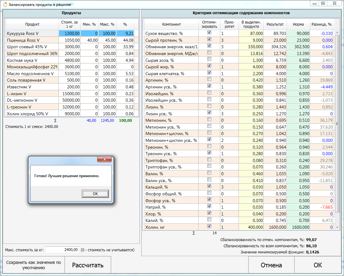Click the 'Продукт' column header
The image size is (344, 276).
point(32,24)
